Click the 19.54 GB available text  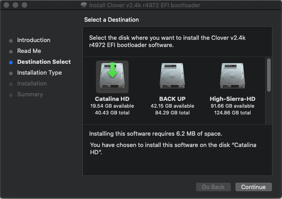[x=112, y=106]
